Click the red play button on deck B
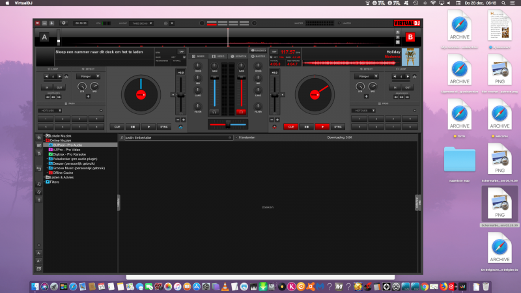 322,126
